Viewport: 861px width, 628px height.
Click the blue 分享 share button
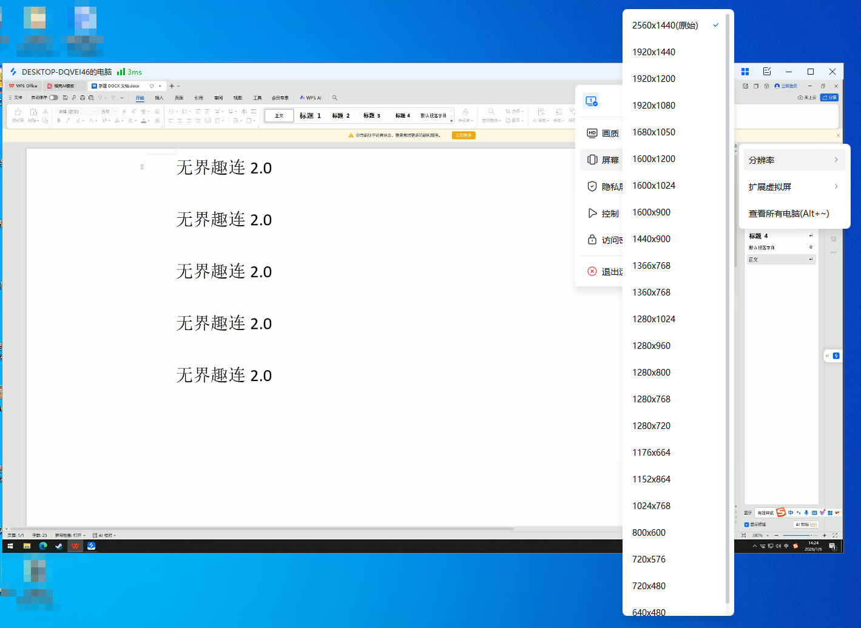tap(829, 98)
